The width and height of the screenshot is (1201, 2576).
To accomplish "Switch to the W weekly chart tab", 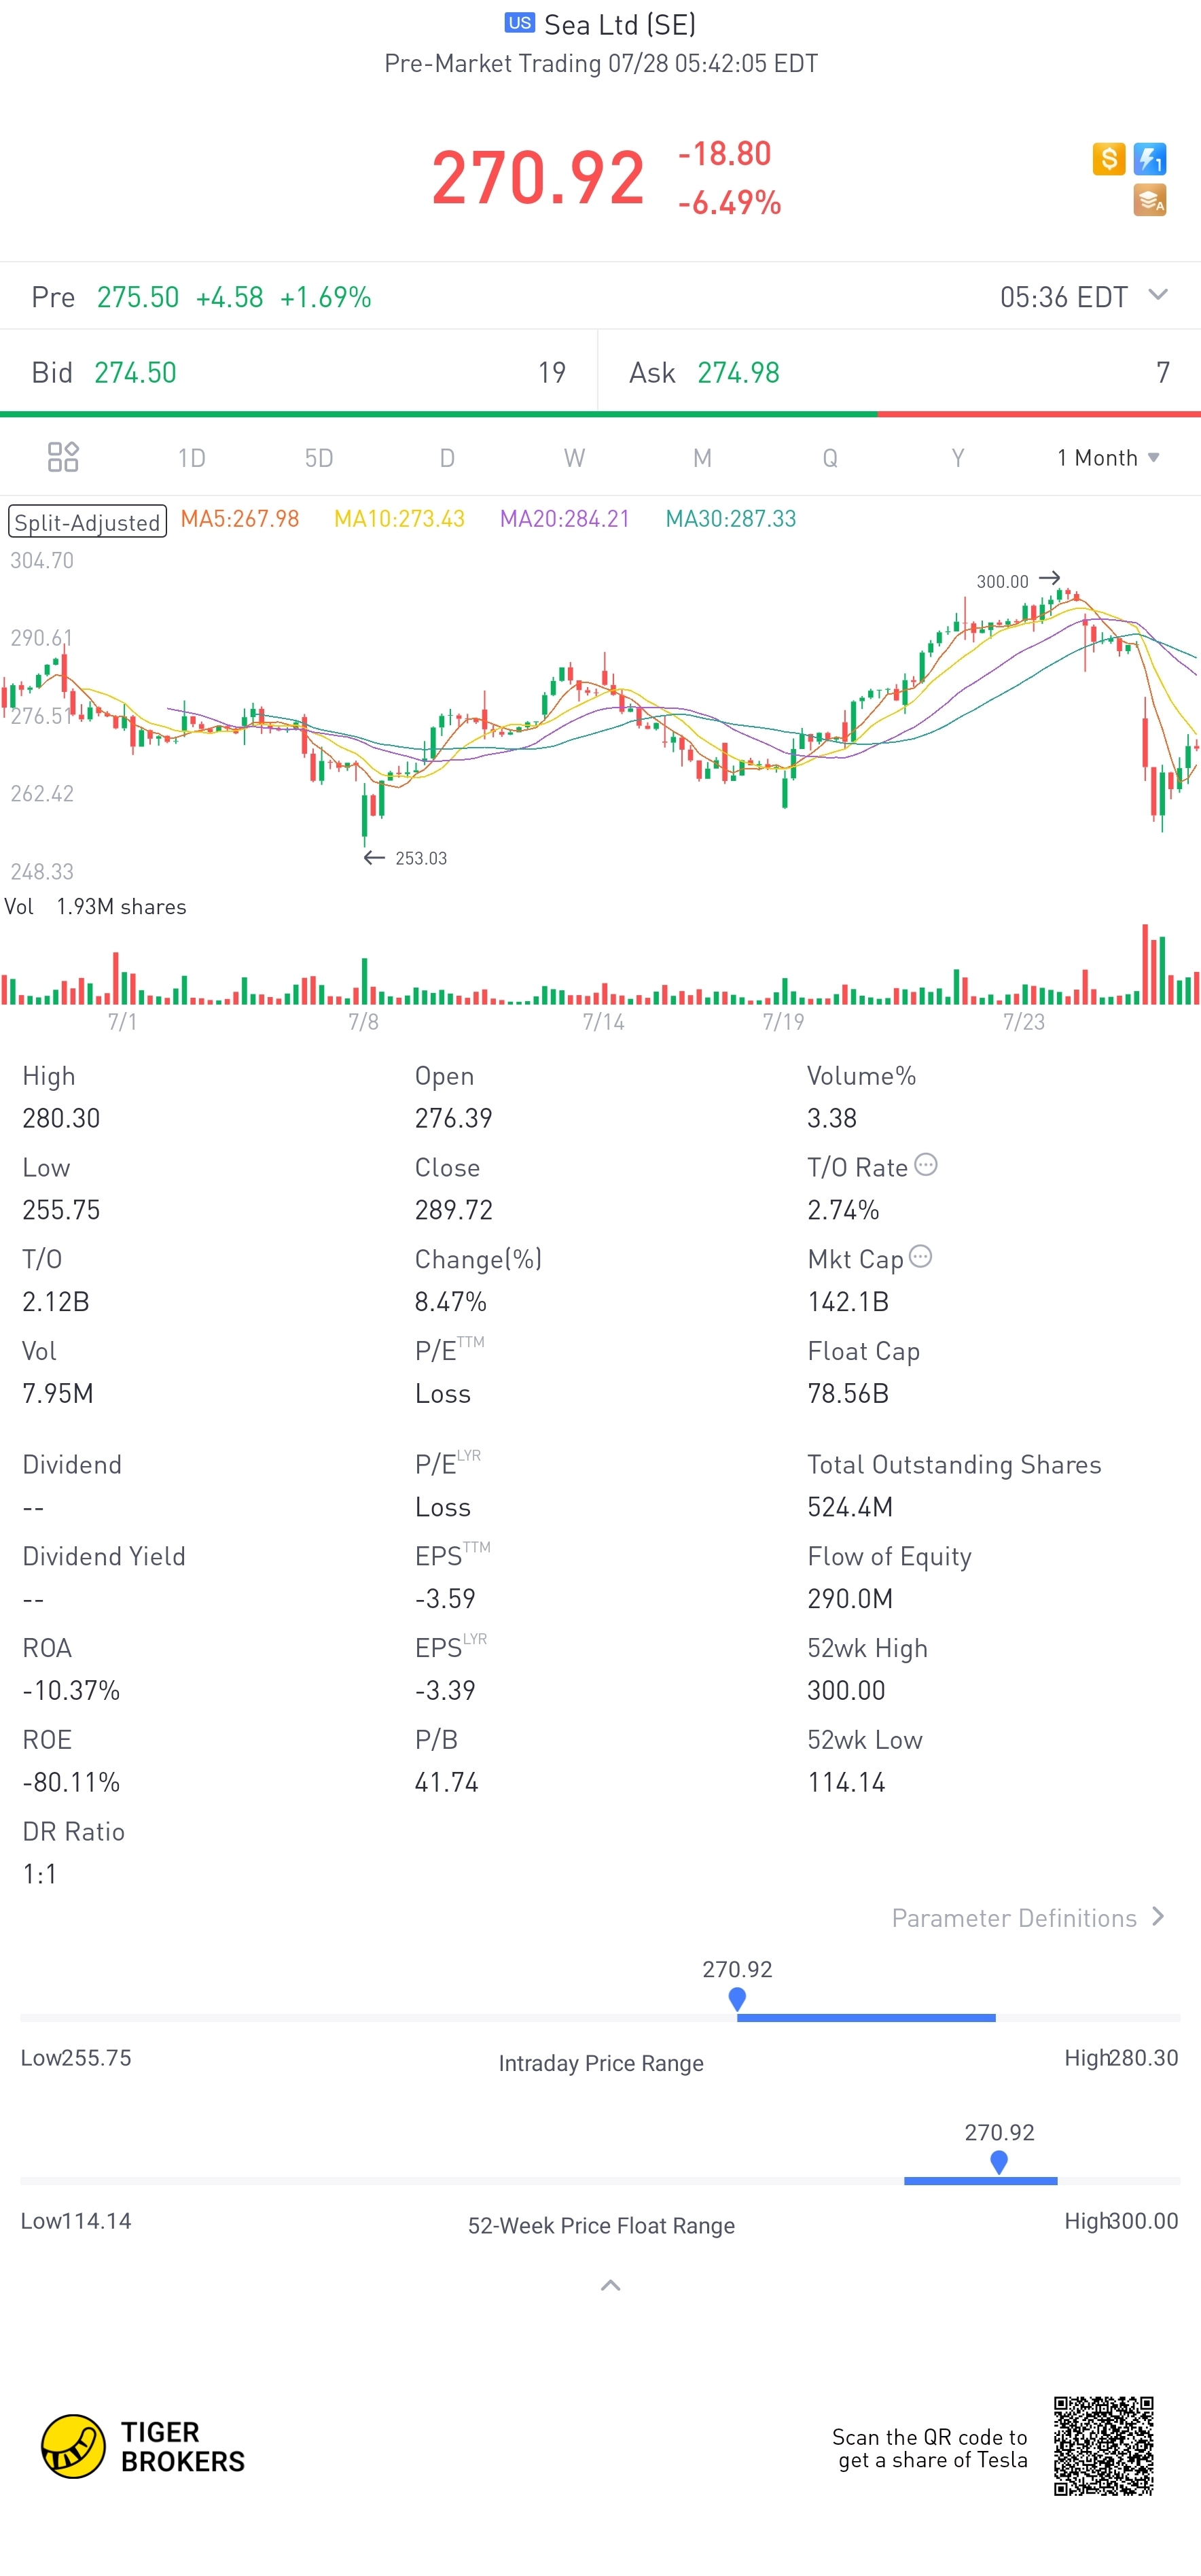I will (x=573, y=458).
